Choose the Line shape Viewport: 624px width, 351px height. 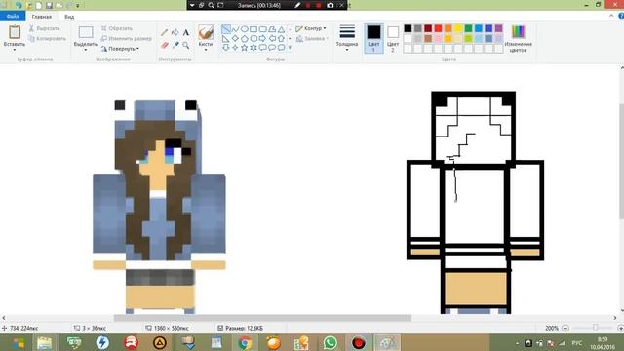tap(225, 29)
